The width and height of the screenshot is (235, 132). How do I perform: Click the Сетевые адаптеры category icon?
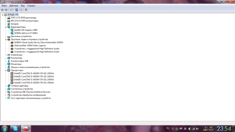click(9, 86)
